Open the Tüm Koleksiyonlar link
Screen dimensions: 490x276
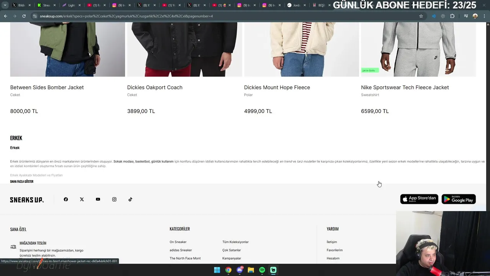coord(235,242)
